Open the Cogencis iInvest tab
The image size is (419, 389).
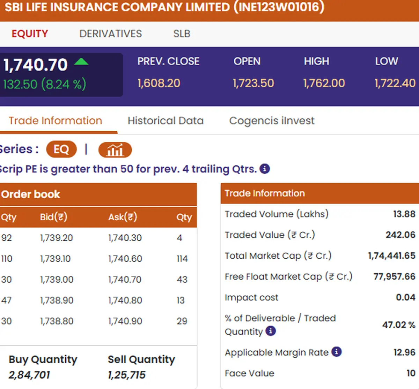click(272, 121)
